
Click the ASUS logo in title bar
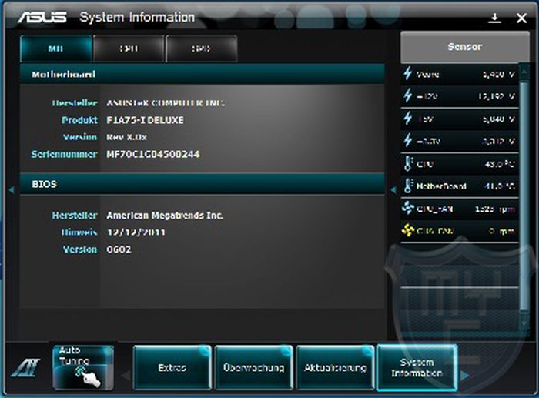(x=42, y=17)
